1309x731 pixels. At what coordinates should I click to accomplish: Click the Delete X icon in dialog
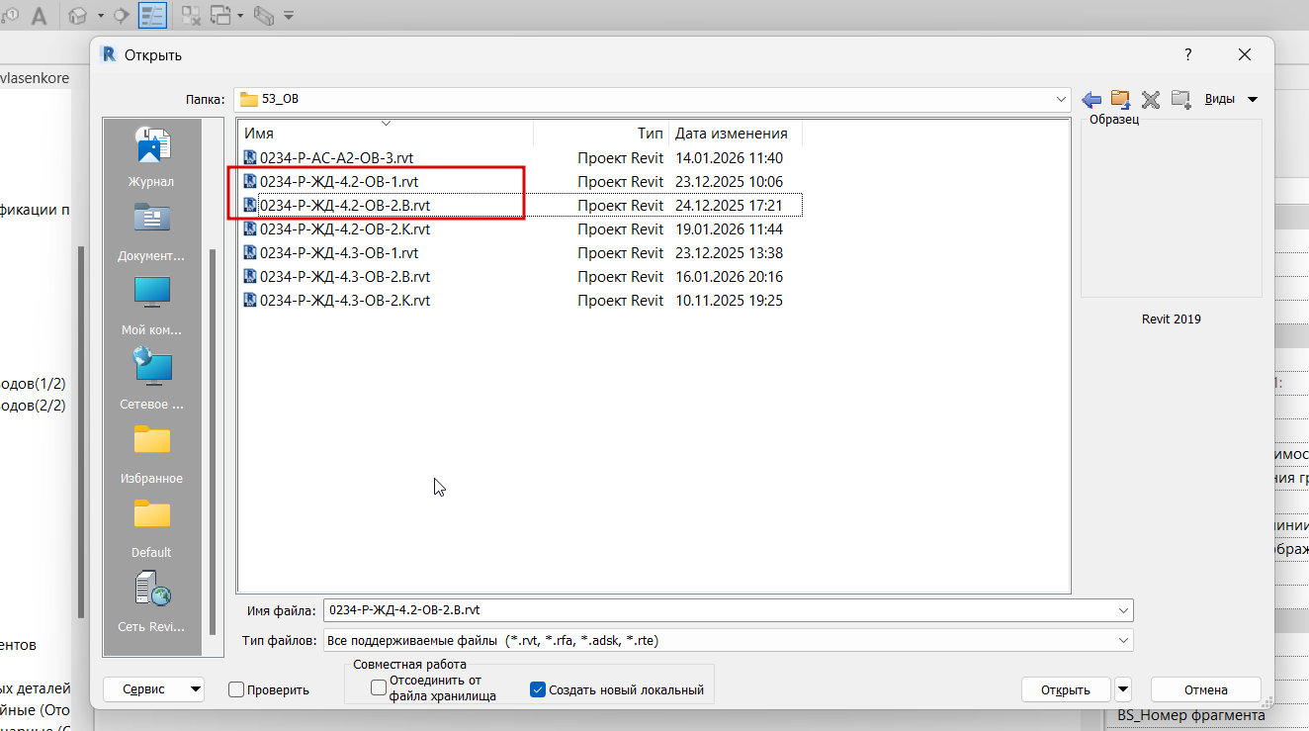pyautogui.click(x=1150, y=99)
